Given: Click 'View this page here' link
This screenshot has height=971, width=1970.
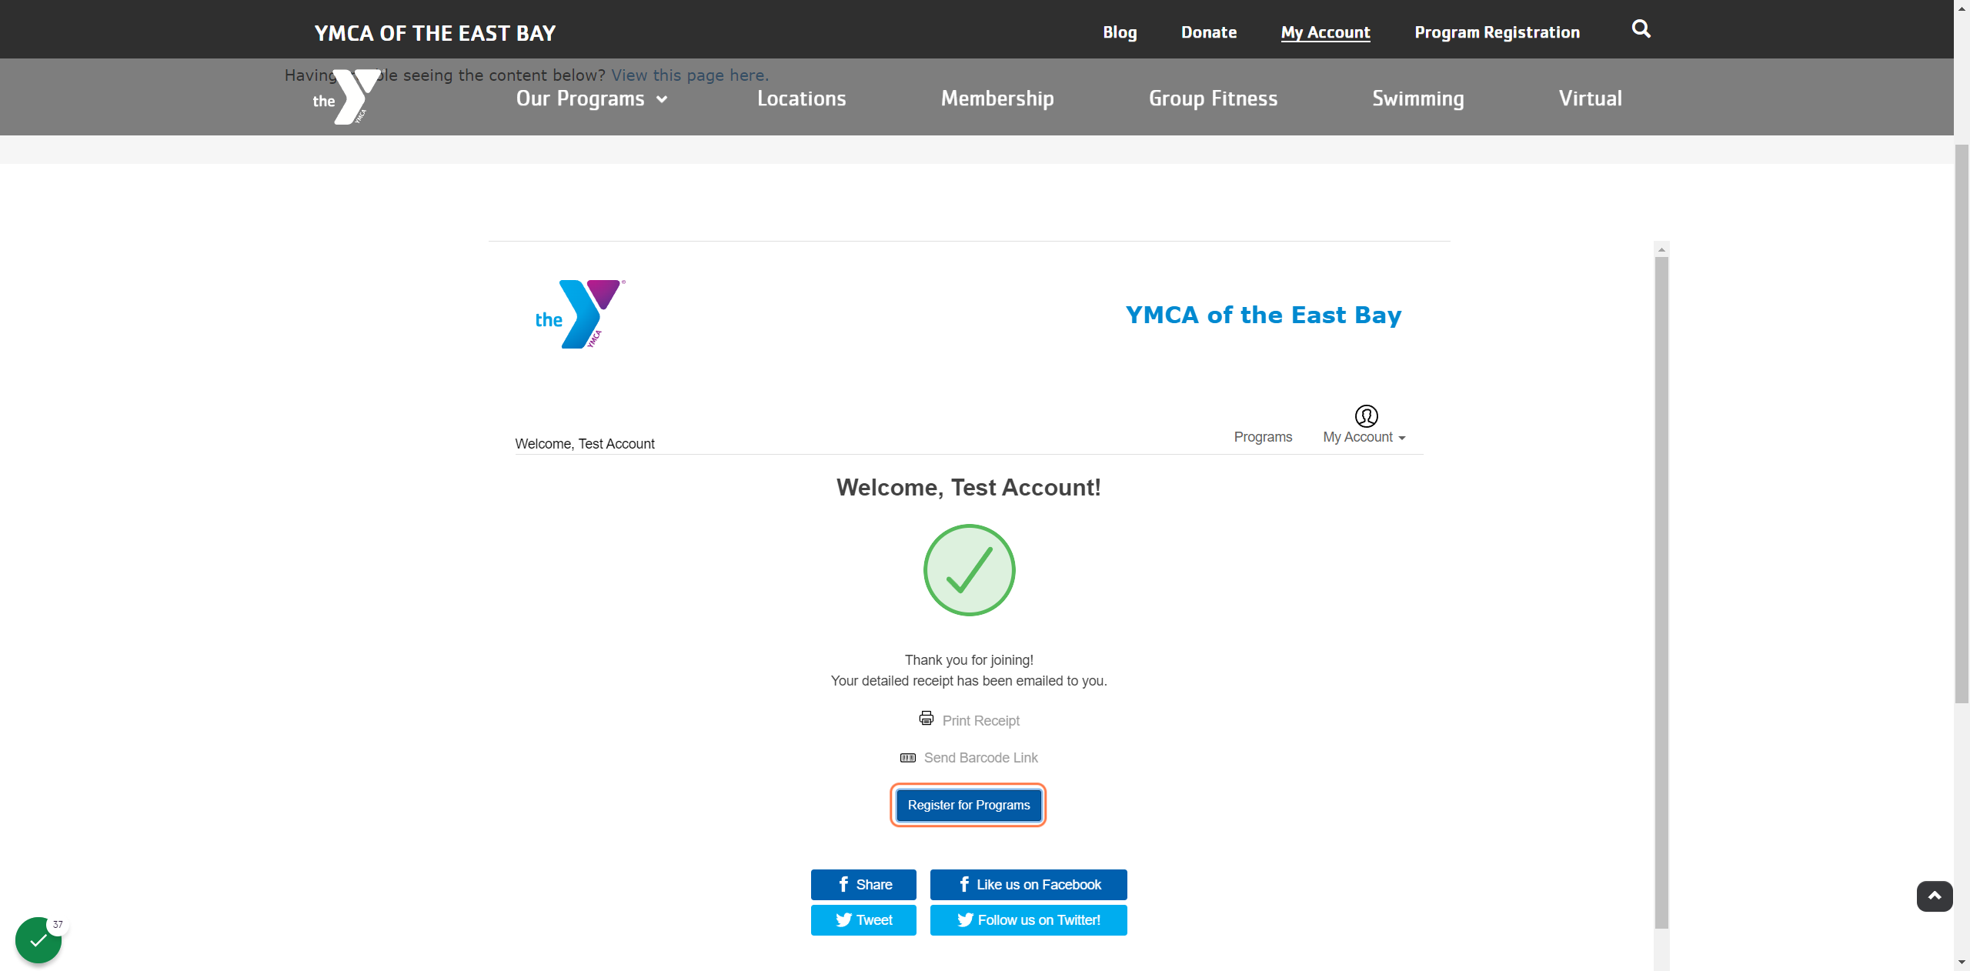Looking at the screenshot, I should (690, 75).
